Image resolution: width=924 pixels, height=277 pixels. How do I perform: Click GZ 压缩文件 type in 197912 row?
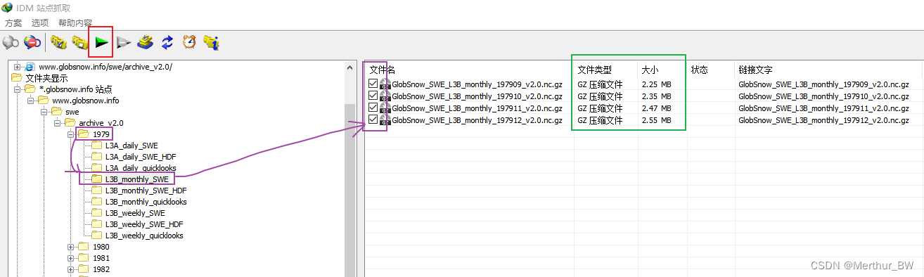click(600, 120)
